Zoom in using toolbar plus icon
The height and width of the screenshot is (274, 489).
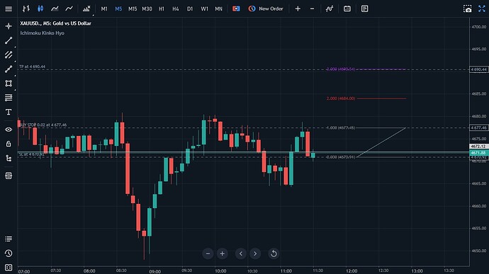298,8
